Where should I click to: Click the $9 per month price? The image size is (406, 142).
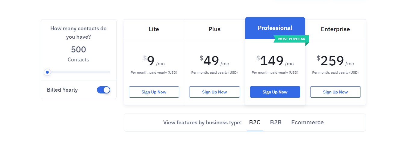click(154, 61)
